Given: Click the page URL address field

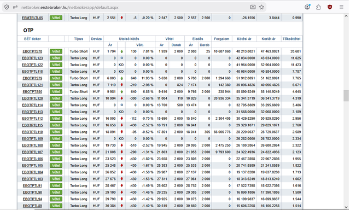Looking at the screenshot, I should (134, 7).
